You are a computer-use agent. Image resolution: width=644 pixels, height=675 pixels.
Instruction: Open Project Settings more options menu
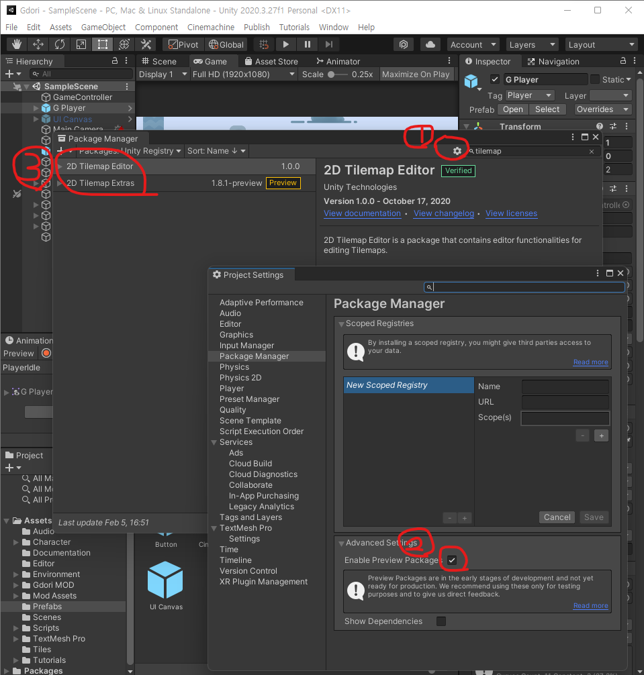597,273
